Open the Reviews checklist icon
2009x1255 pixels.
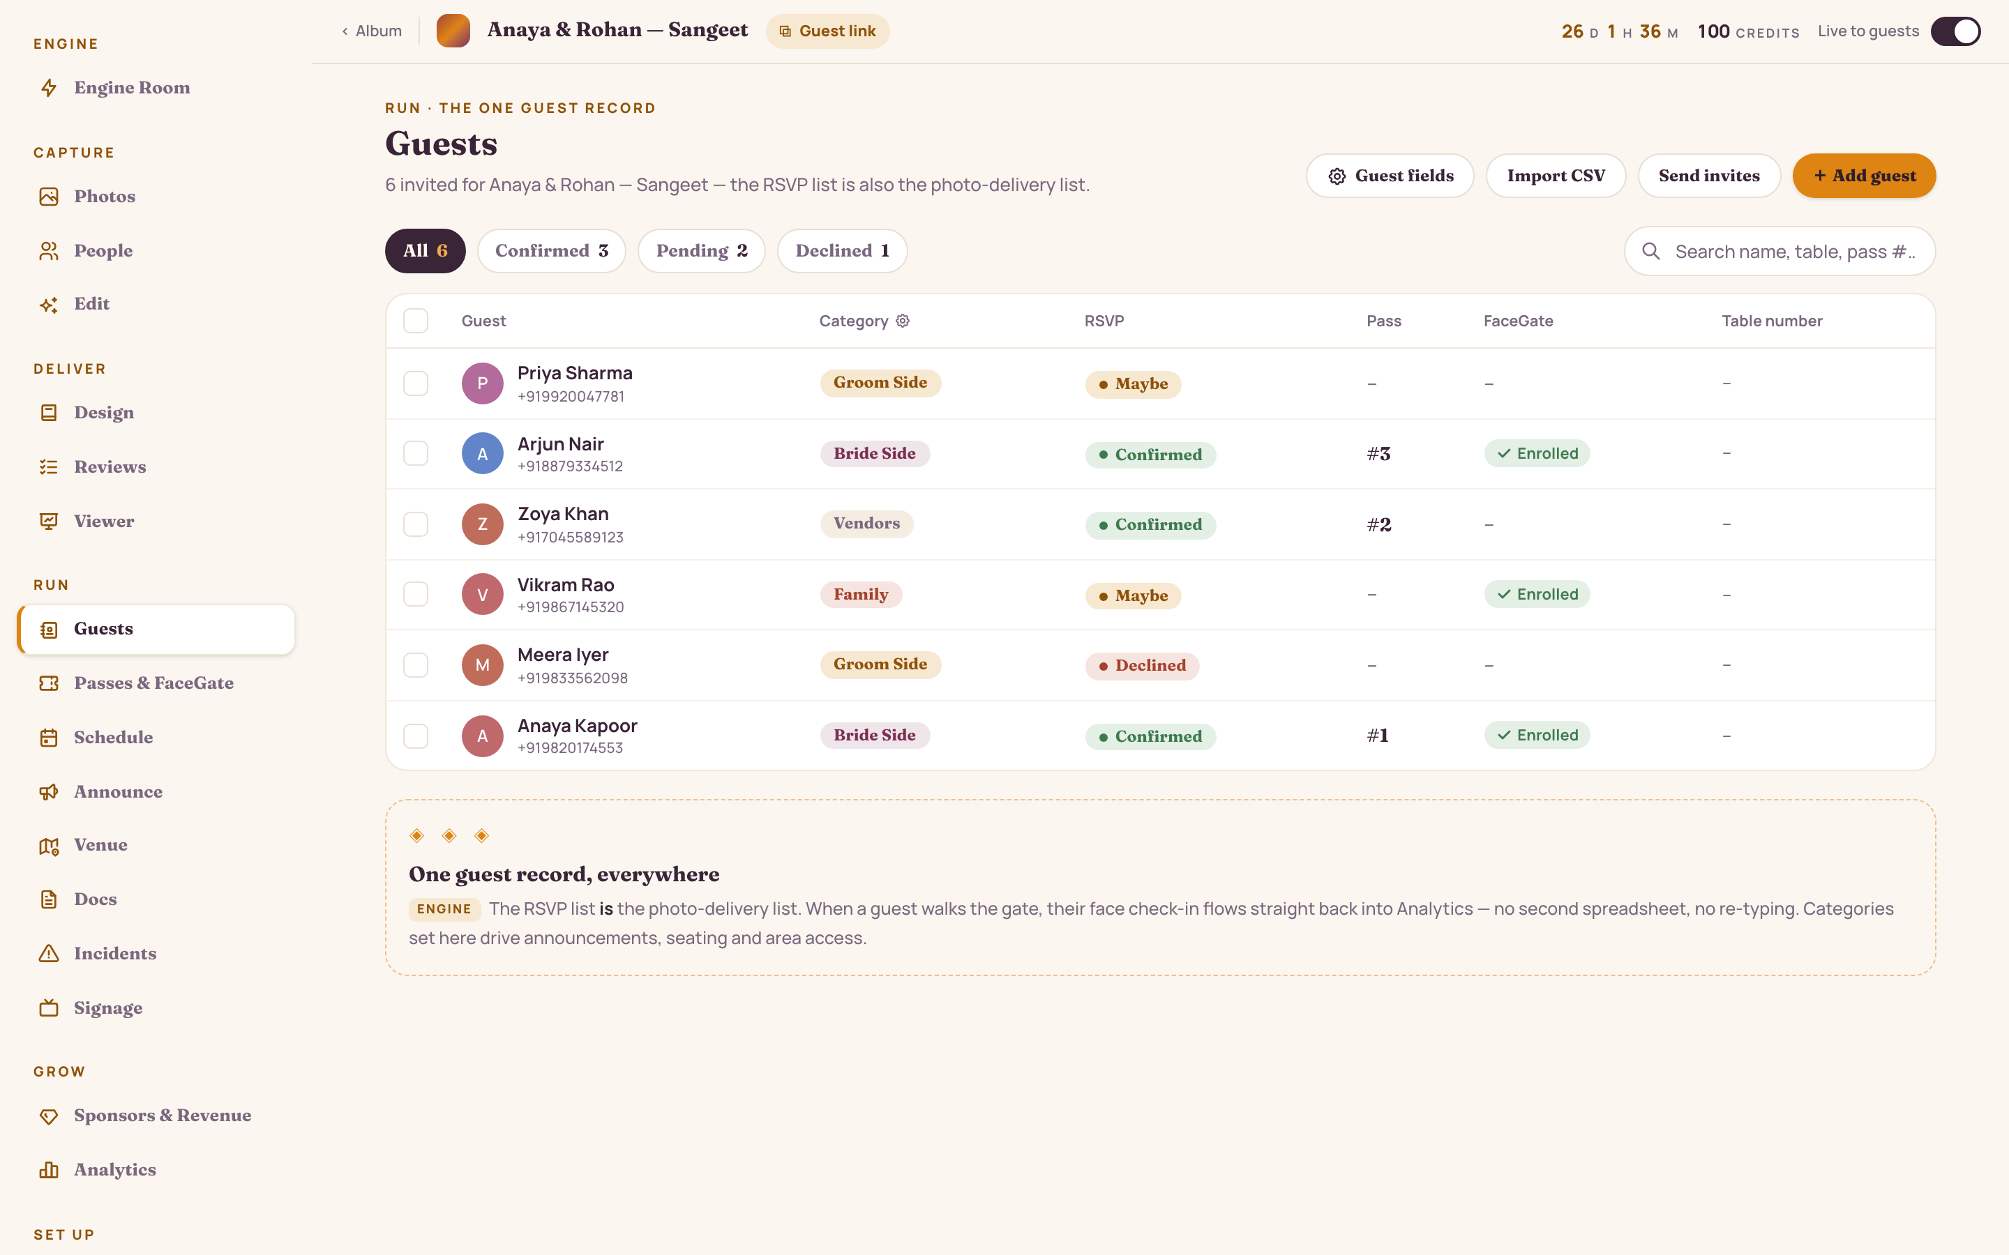49,467
